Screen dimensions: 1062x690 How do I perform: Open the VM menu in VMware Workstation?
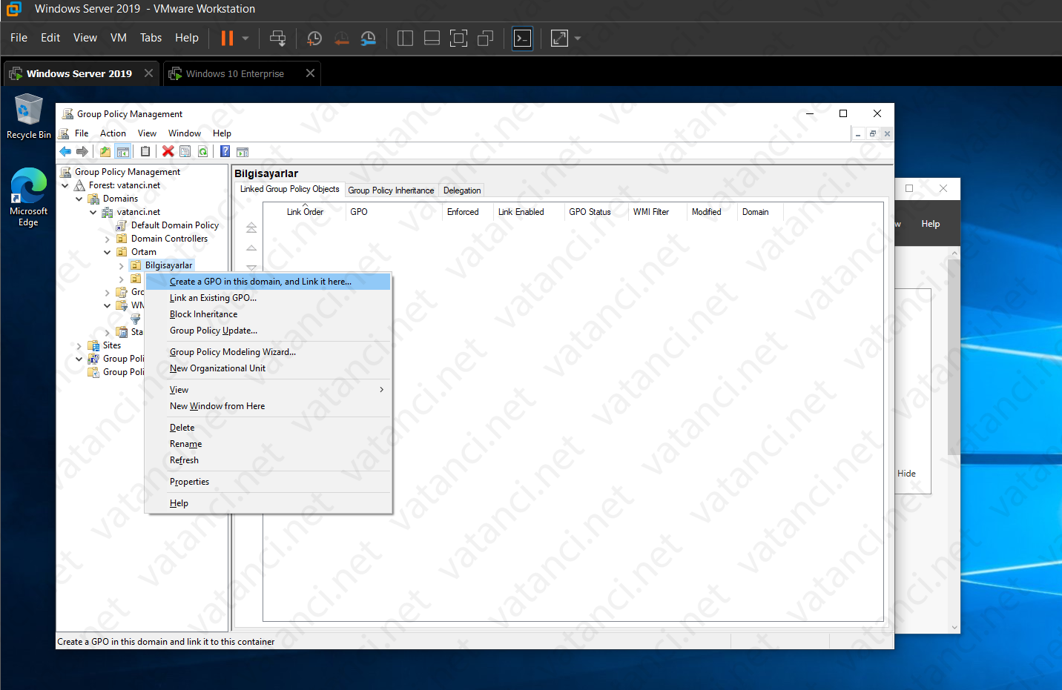tap(118, 38)
